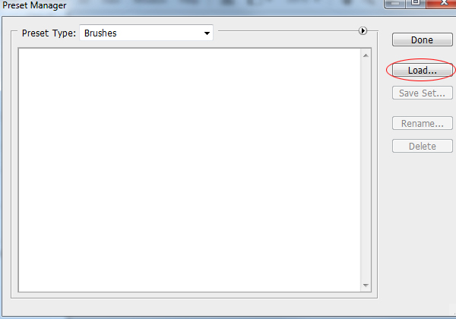Click the preset list scroll down arrow
The image size is (456, 319).
[366, 286]
